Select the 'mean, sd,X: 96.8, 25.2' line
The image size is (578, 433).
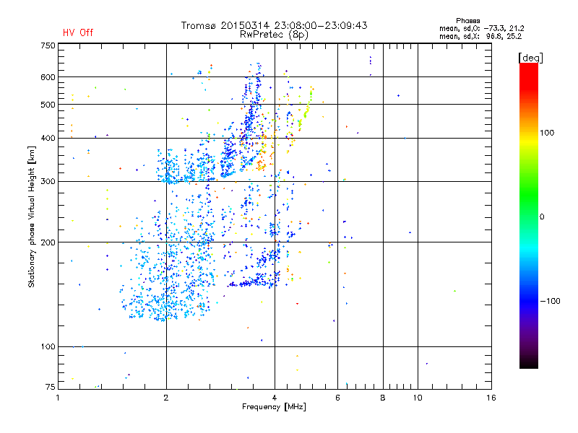pyautogui.click(x=480, y=36)
